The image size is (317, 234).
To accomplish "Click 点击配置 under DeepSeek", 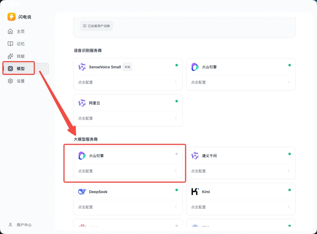I will click(x=85, y=207).
